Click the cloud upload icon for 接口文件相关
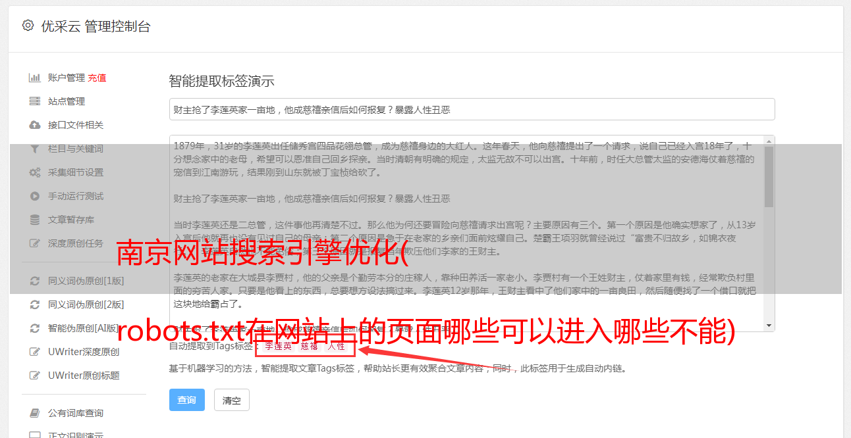This screenshot has height=438, width=851. pyautogui.click(x=35, y=125)
